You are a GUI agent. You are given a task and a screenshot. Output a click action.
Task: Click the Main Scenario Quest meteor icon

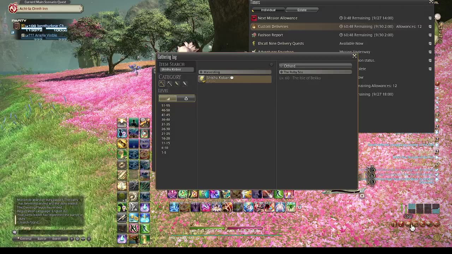(x=13, y=8)
